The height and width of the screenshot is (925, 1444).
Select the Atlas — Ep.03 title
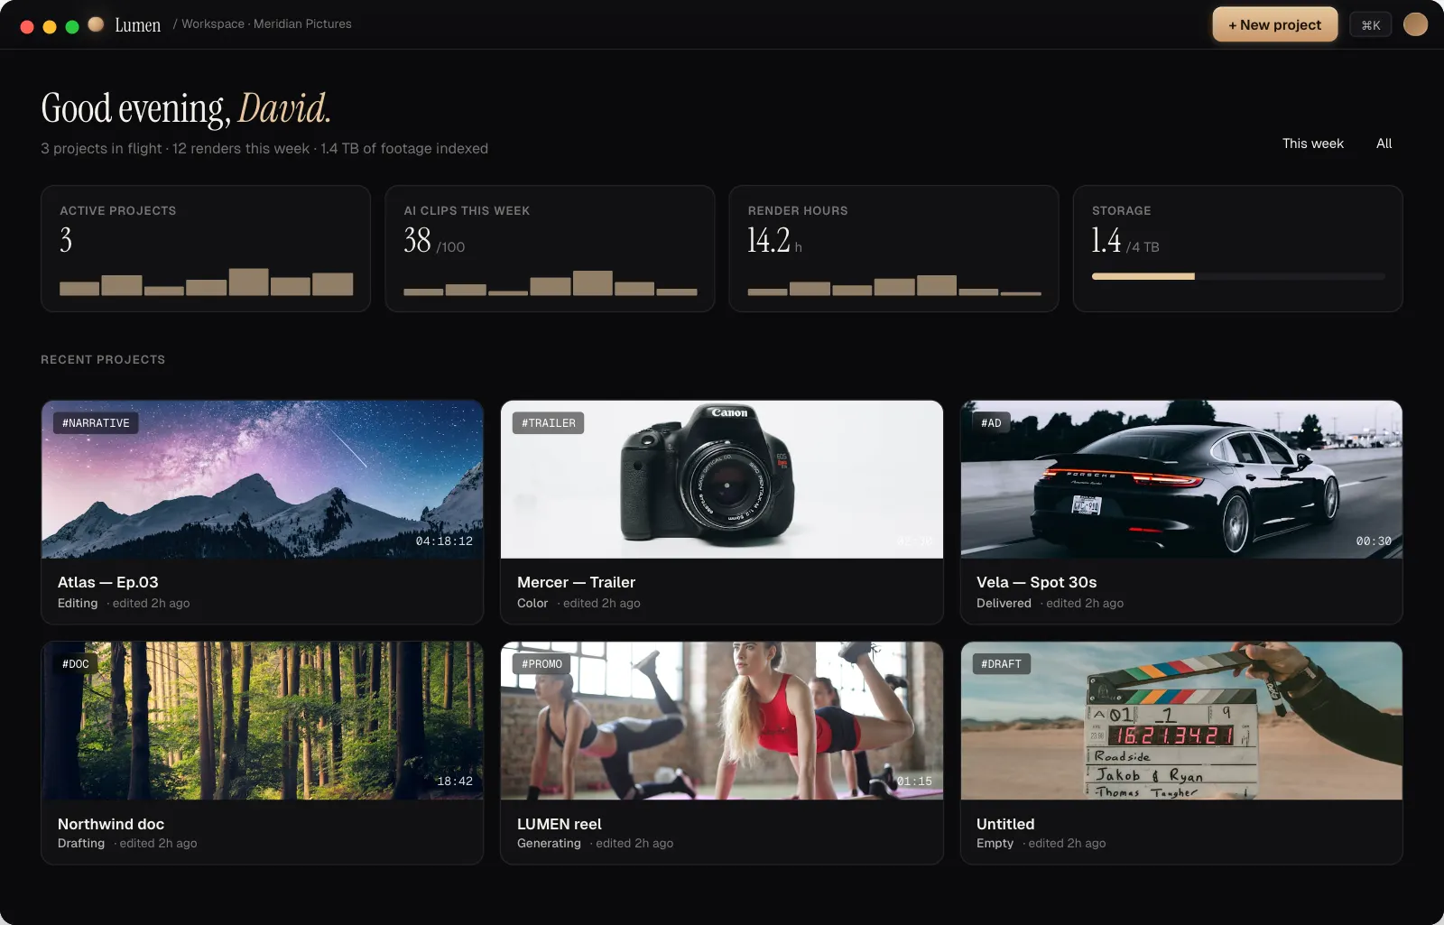coord(108,582)
